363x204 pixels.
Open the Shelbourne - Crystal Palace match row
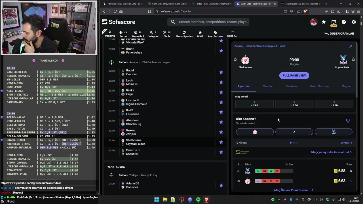(165, 142)
